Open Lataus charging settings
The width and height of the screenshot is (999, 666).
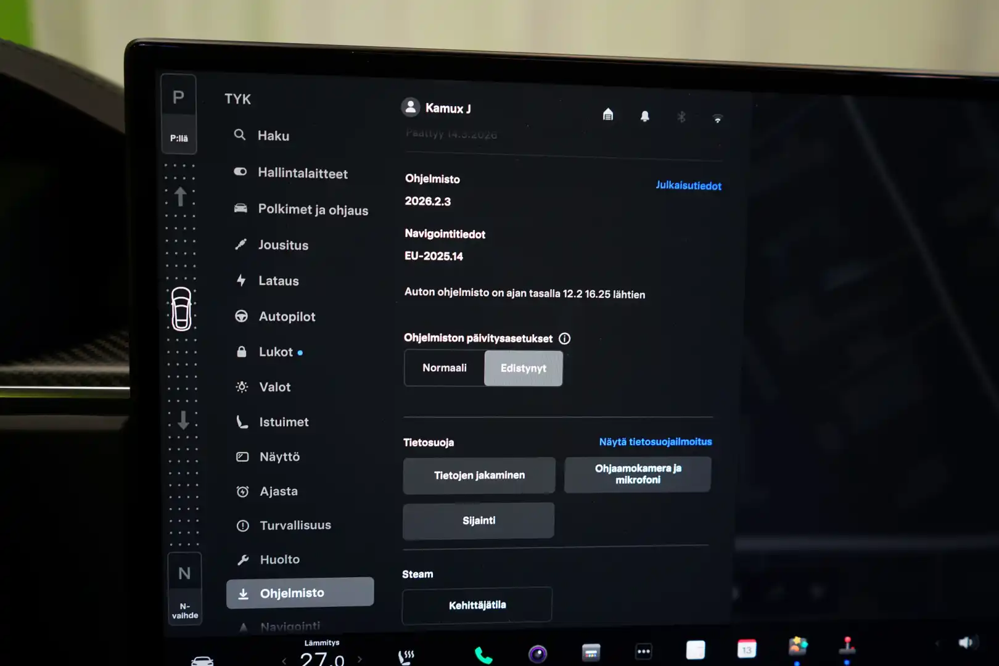point(266,281)
